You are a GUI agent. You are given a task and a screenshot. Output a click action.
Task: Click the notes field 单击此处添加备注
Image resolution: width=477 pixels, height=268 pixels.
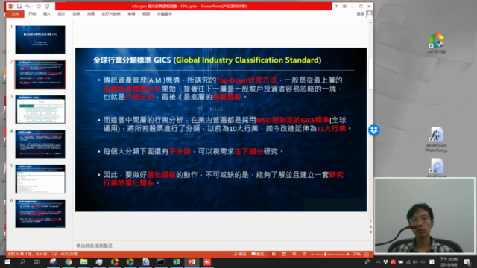pos(95,246)
